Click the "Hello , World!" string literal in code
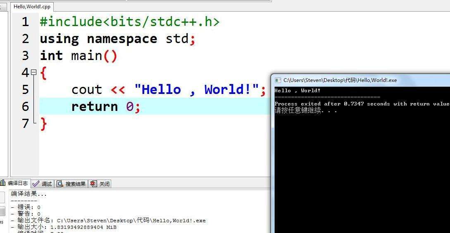Screen dimensions: 450x233 pyautogui.click(x=197, y=89)
